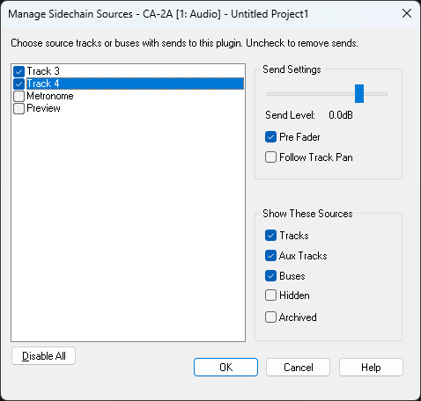Toggle the Pre Fader checkbox
Image resolution: width=421 pixels, height=401 pixels.
270,137
